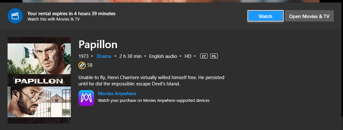Click the Papillon movie title heading
This screenshot has width=343, height=130.
coord(98,44)
